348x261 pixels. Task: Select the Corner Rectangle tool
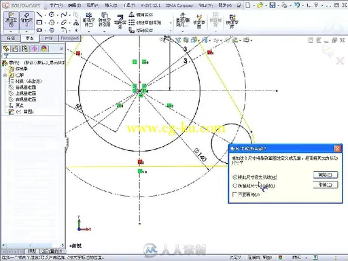pyautogui.click(x=39, y=22)
